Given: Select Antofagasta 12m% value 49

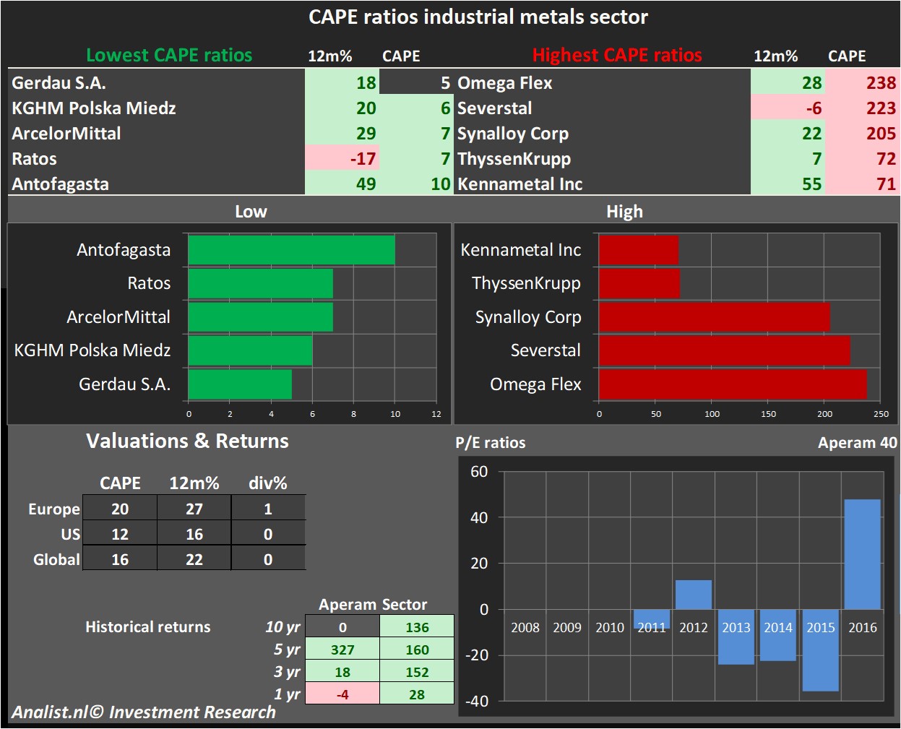Looking at the screenshot, I should [342, 184].
